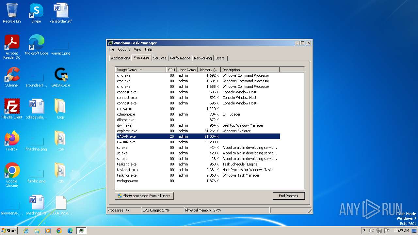This screenshot has height=235, width=418.
Task: Open the Logs folder on desktop
Action: pos(61,109)
